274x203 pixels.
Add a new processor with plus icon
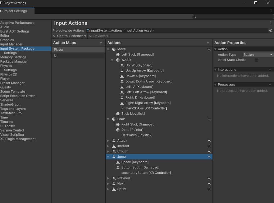[270, 84]
